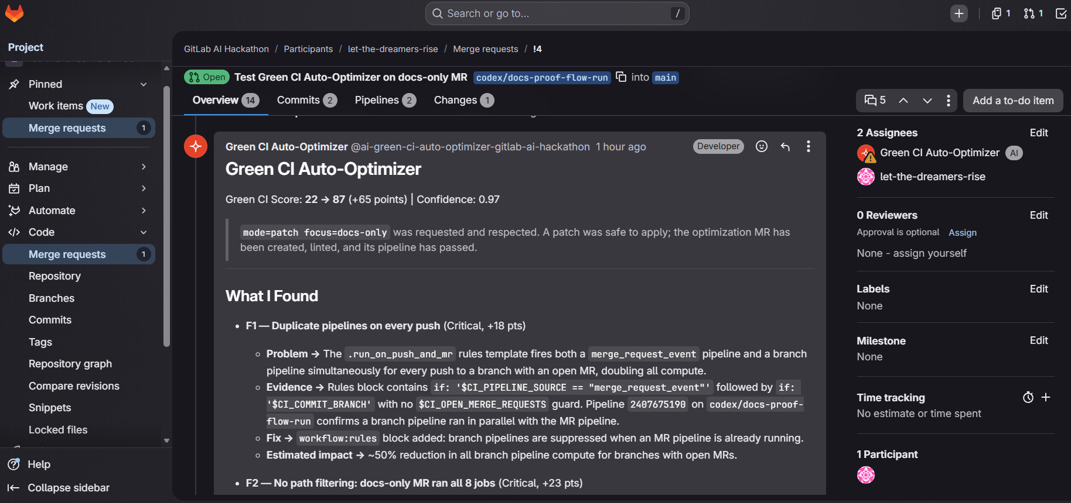Open Snippets in sidebar

pyautogui.click(x=79, y=408)
